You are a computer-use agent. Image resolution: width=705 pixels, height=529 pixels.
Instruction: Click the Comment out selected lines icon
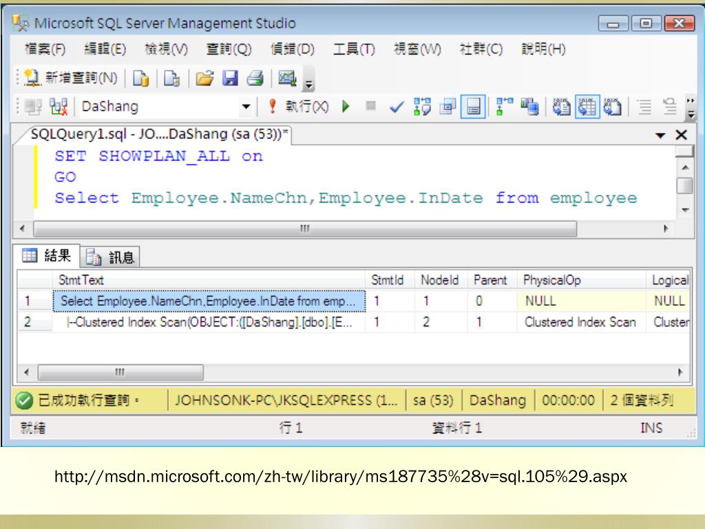644,107
